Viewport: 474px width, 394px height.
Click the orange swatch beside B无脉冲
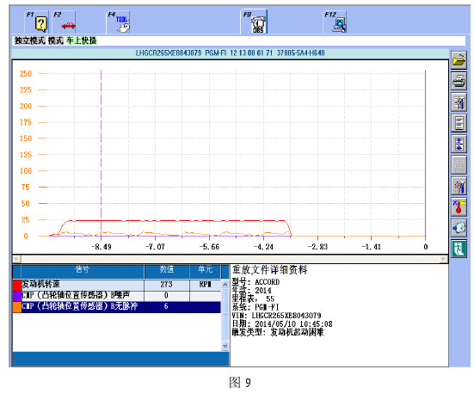click(17, 307)
